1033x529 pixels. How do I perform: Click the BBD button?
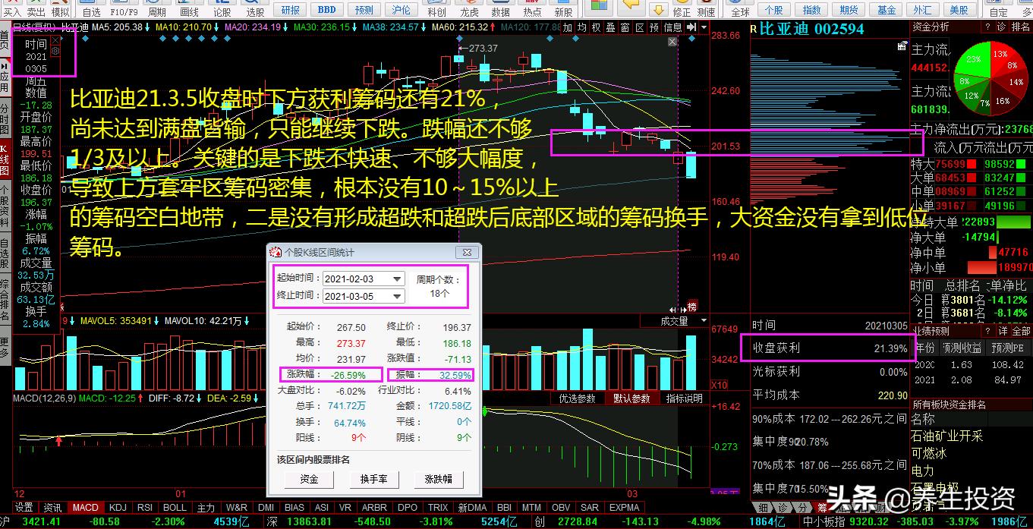click(x=327, y=9)
